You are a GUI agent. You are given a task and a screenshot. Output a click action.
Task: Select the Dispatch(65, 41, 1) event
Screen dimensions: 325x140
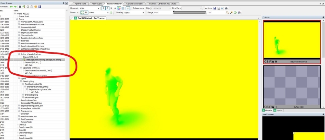[33, 62]
